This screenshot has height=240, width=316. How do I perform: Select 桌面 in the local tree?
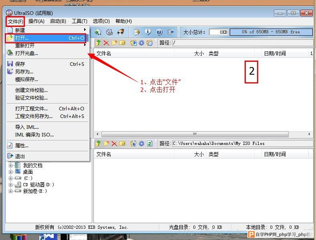[x=28, y=172]
